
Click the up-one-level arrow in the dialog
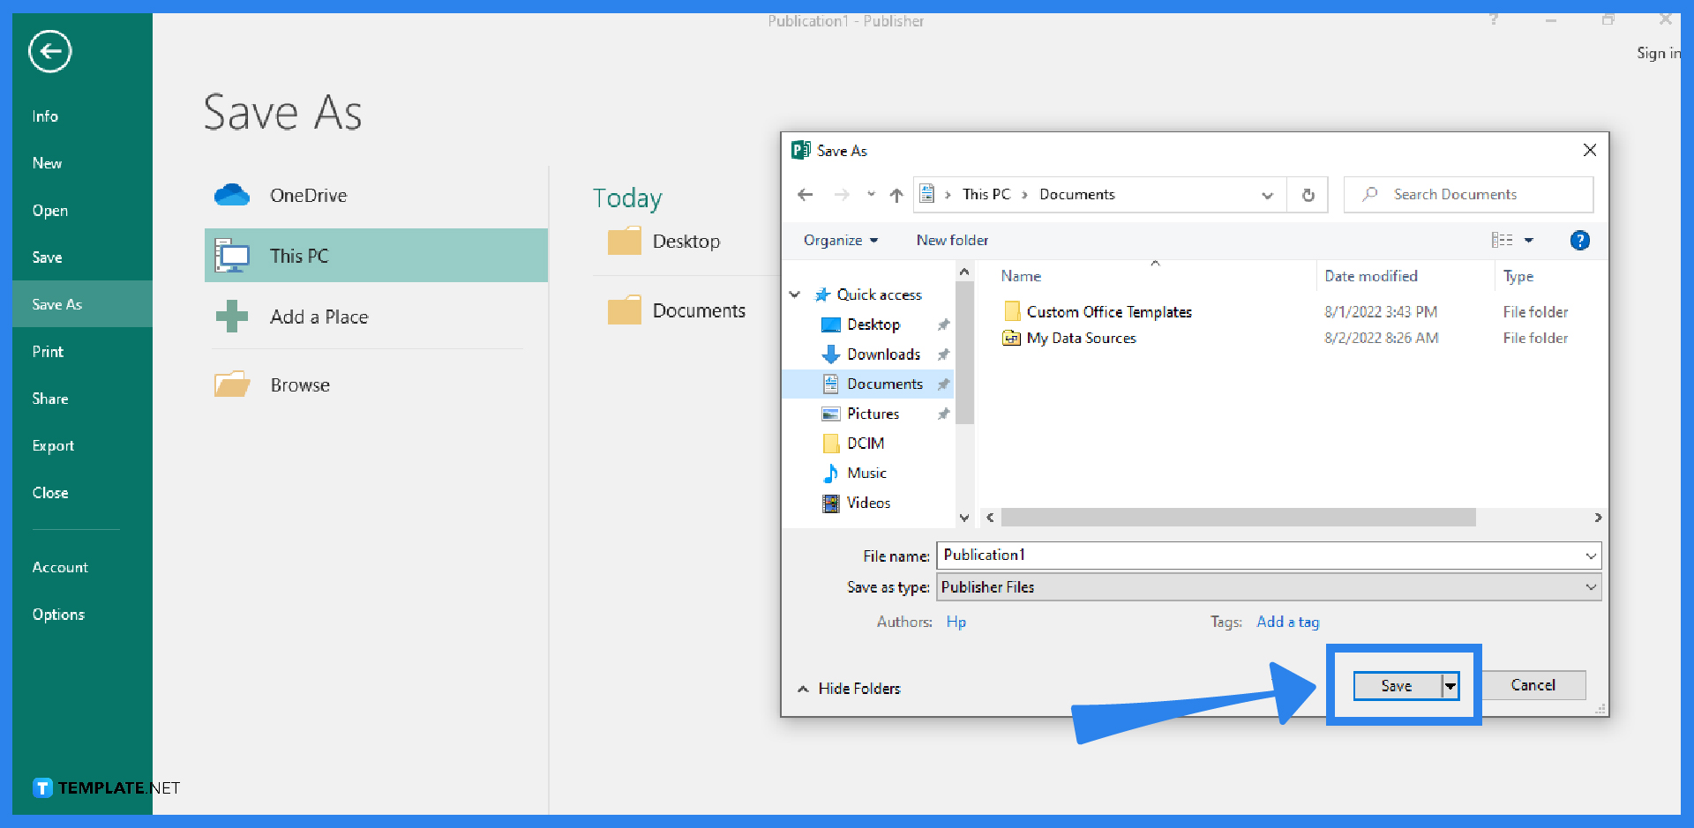pos(896,194)
